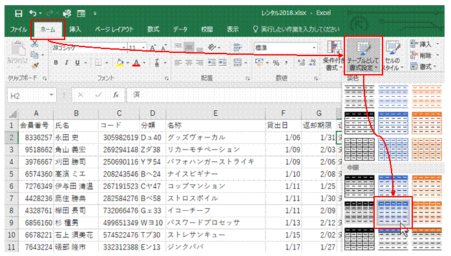Screen dimensions: 451x256
Task: Click the Accounting Number Format icon
Action: pos(259,63)
